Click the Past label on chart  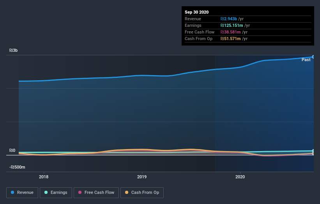306,60
